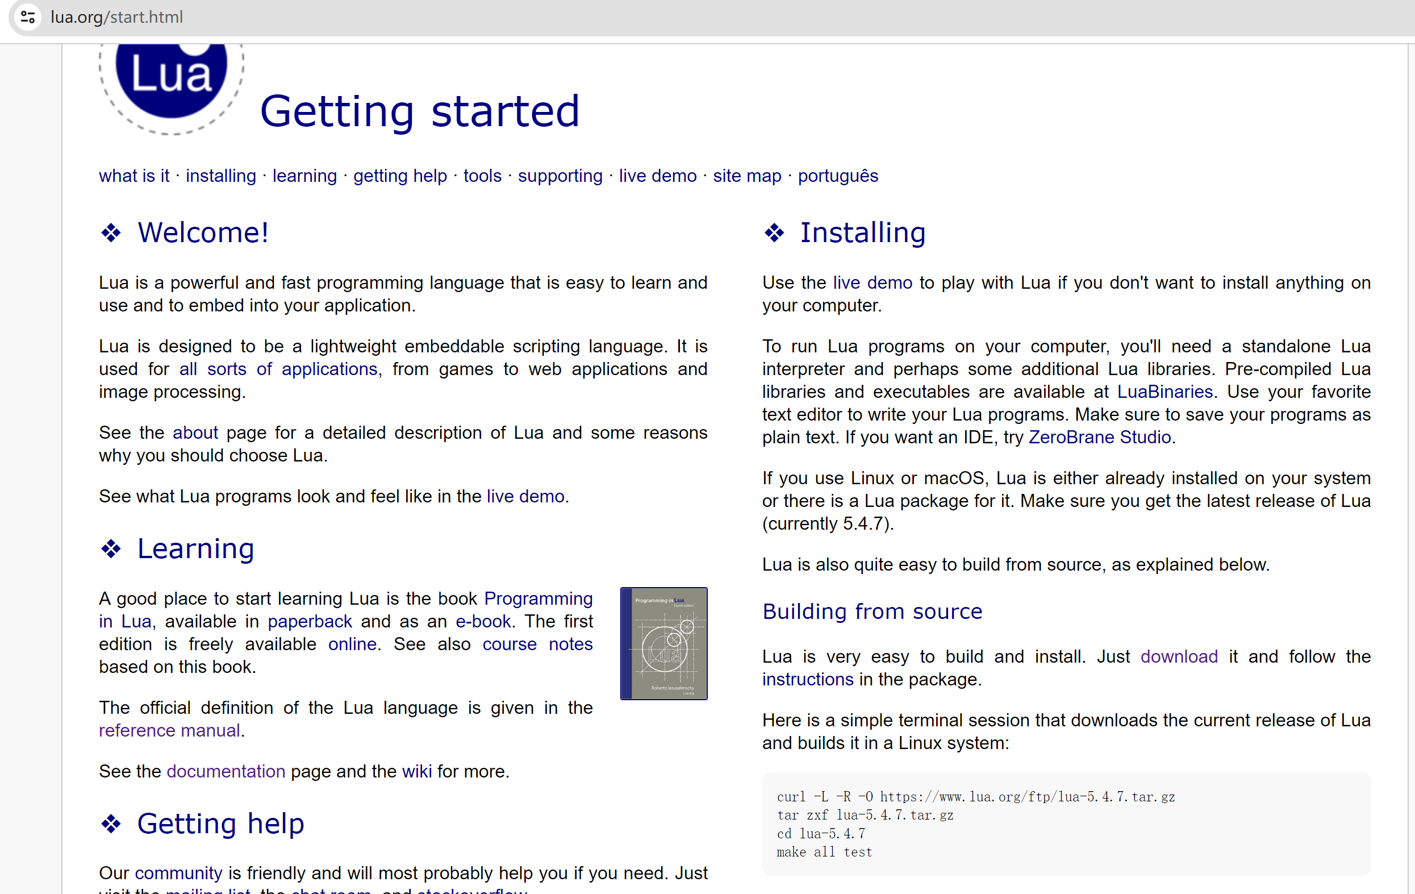Open the reference manual link
The image size is (1415, 894).
pyautogui.click(x=169, y=730)
